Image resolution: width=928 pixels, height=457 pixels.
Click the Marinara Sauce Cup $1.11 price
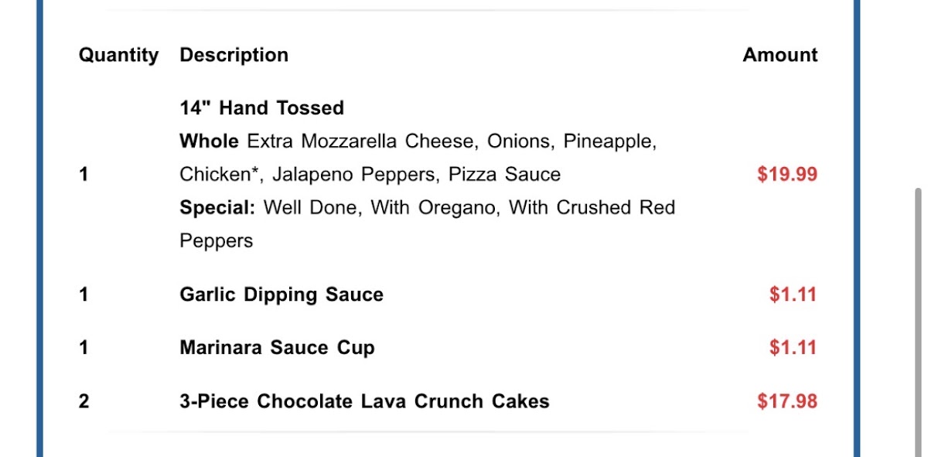pyautogui.click(x=793, y=348)
